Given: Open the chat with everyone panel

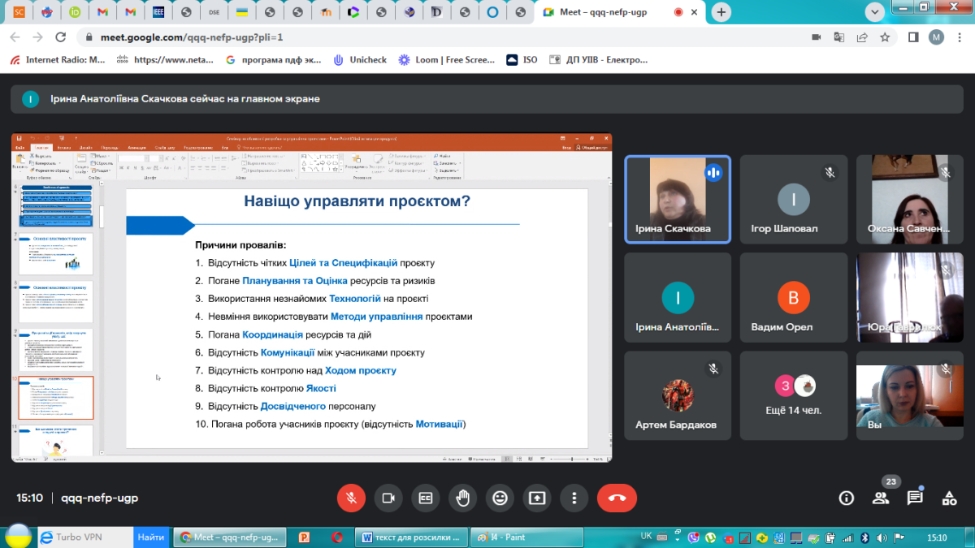Looking at the screenshot, I should (x=915, y=498).
